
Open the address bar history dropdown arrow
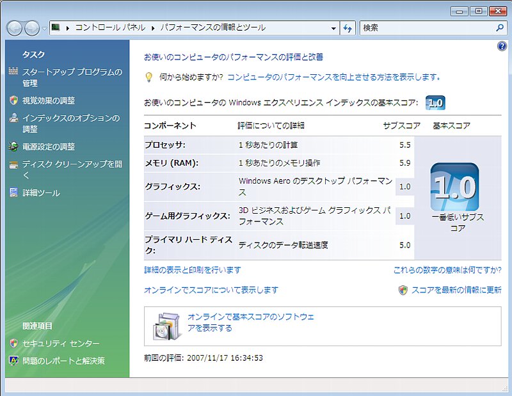tap(333, 28)
